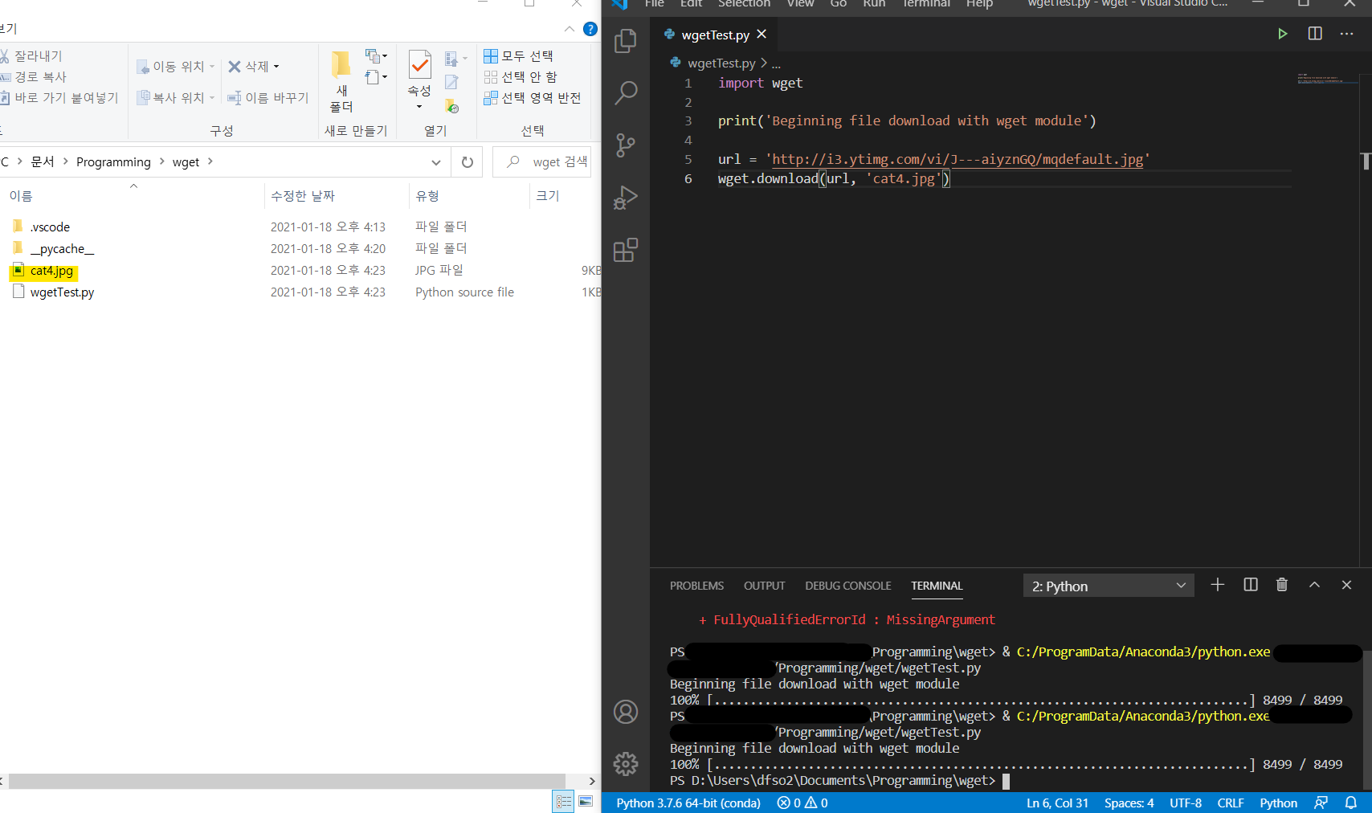Click the code minimap in the editor
The width and height of the screenshot is (1372, 813).
pyautogui.click(x=1327, y=80)
